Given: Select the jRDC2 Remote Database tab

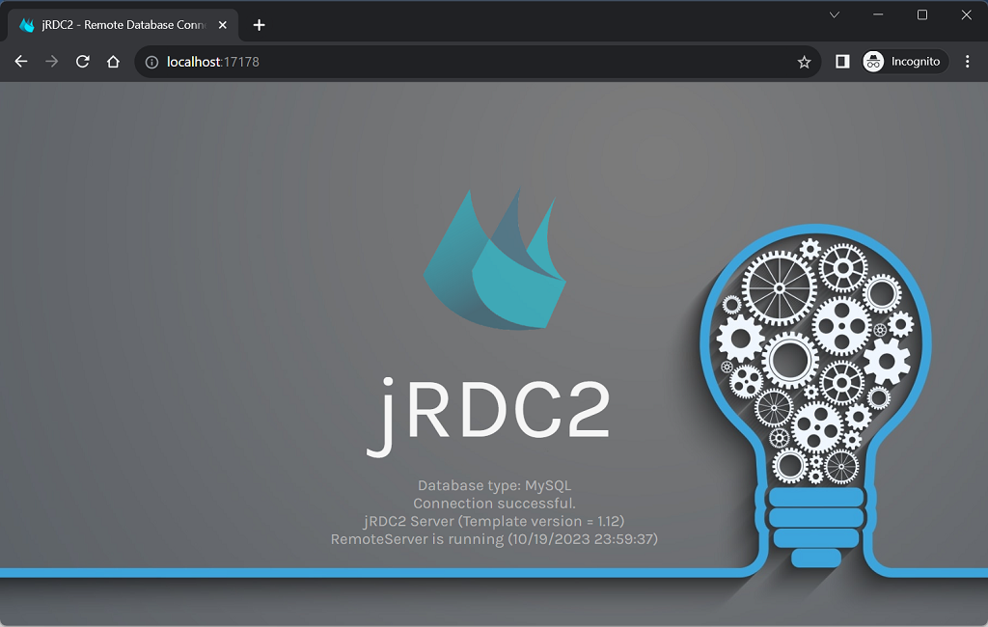Looking at the screenshot, I should [123, 25].
